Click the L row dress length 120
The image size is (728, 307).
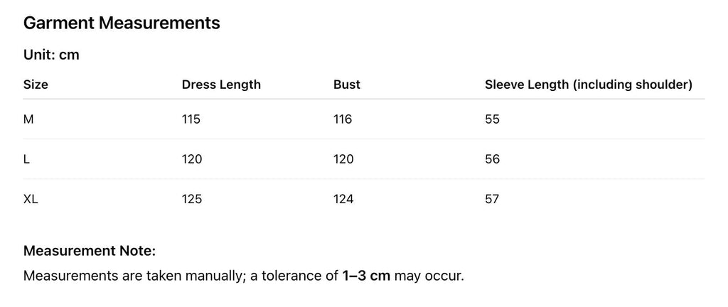[192, 159]
